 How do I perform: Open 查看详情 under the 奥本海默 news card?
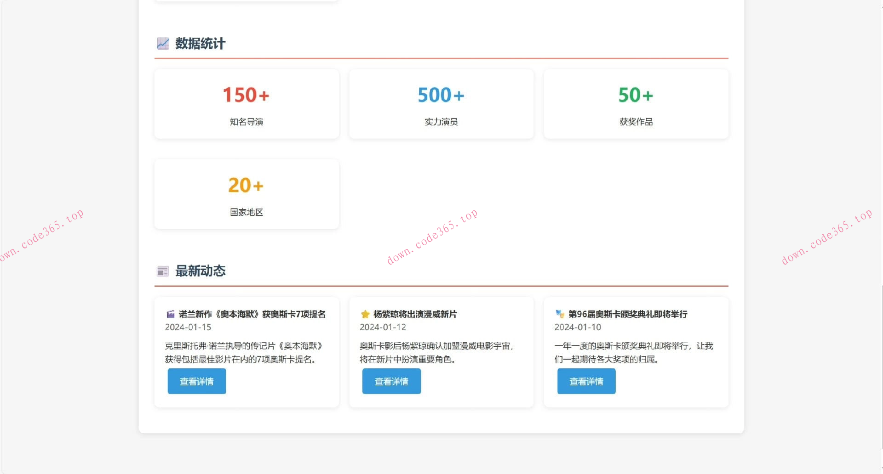pos(196,381)
